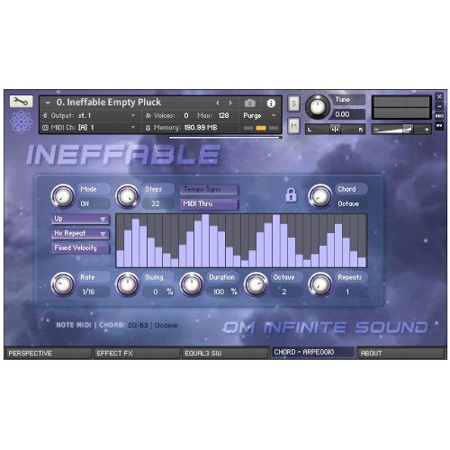Click the output level meter
Viewport: 450px width, 450px height.
coord(401,107)
